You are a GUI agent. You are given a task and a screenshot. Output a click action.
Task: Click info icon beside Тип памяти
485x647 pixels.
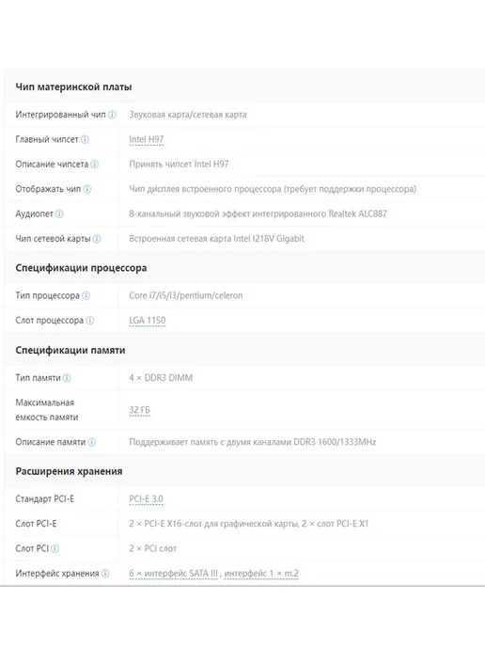click(67, 377)
